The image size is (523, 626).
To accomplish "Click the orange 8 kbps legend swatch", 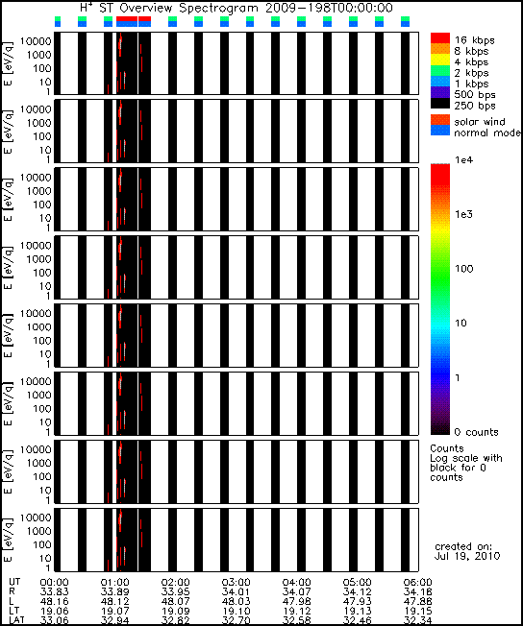I will [439, 49].
